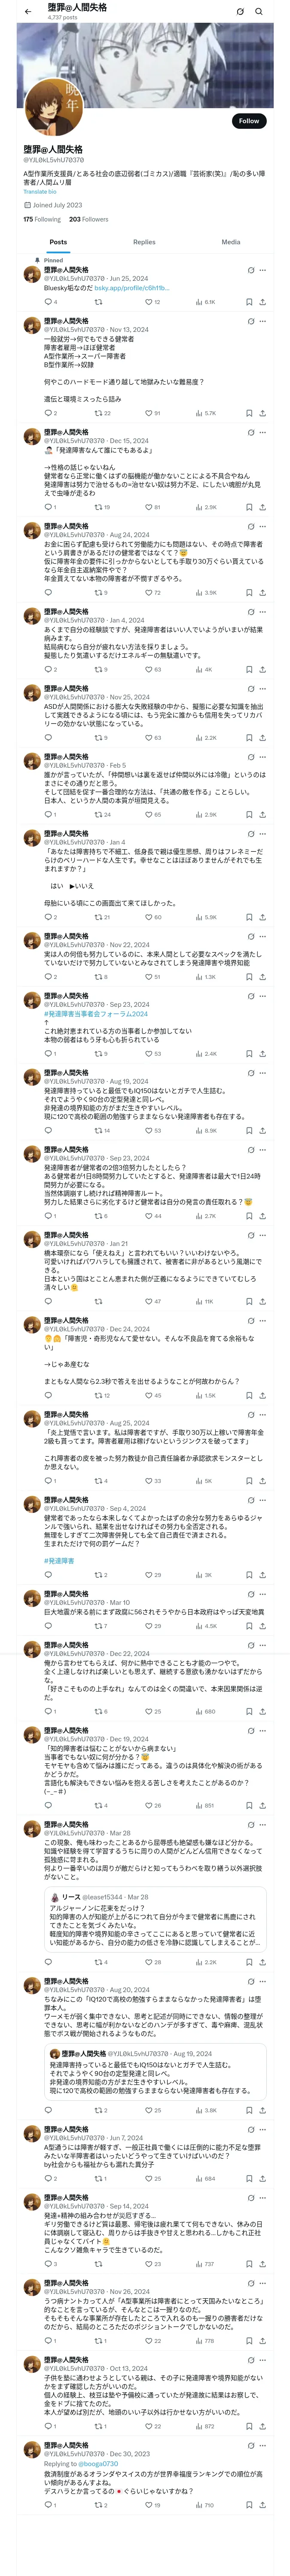The image size is (290, 2576).
Task: Click the Translate bio link
Action: 40,191
